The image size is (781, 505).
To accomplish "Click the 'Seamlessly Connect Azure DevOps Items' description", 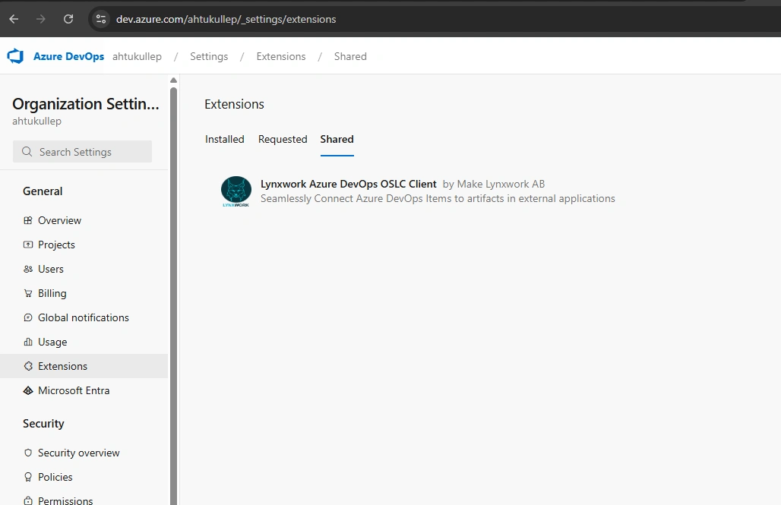I will [438, 198].
